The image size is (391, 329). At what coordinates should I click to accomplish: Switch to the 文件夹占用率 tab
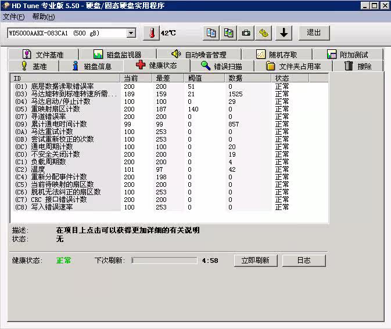(293, 66)
